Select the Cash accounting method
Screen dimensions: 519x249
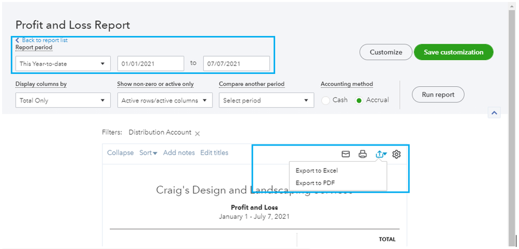point(326,100)
